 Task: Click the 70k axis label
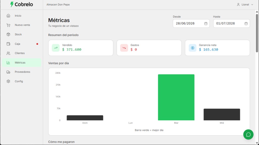tap(58, 108)
